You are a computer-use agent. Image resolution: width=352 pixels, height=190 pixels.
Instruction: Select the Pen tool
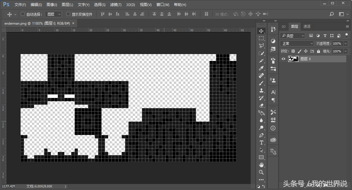coord(261,135)
